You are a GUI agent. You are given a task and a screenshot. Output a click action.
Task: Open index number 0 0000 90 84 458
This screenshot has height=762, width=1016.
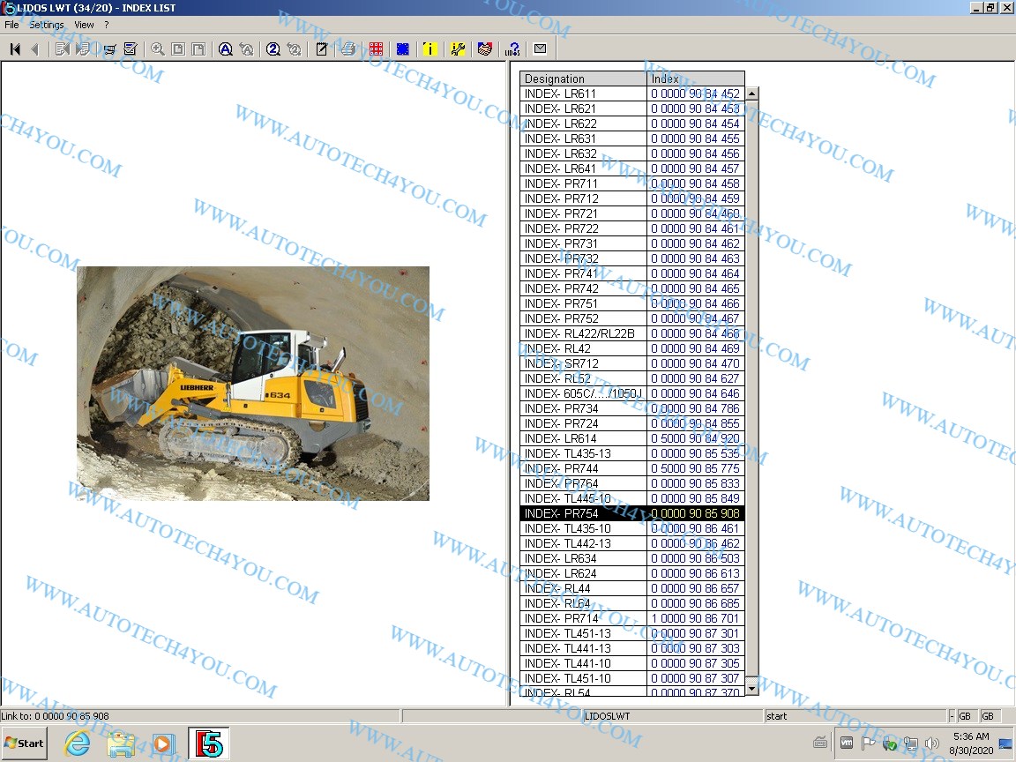click(695, 183)
